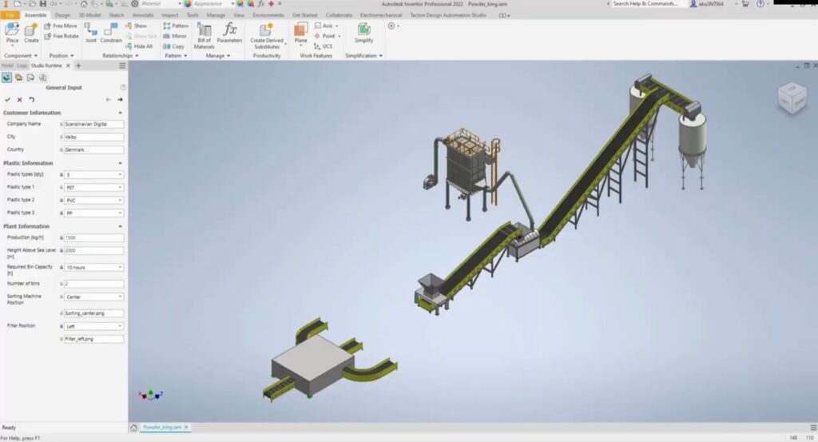The width and height of the screenshot is (818, 442).
Task: Switch to the Inspect ribbon tab
Action: pyautogui.click(x=169, y=15)
